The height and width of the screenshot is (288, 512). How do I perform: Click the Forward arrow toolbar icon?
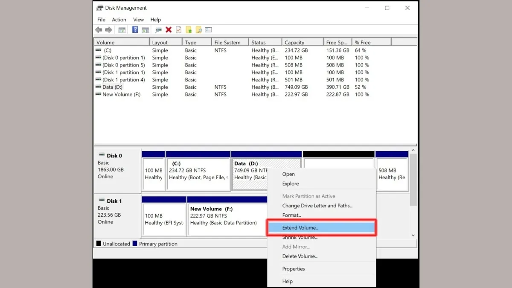pyautogui.click(x=108, y=30)
